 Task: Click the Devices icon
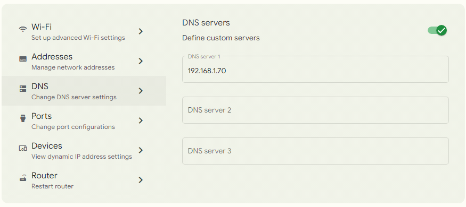coord(23,148)
